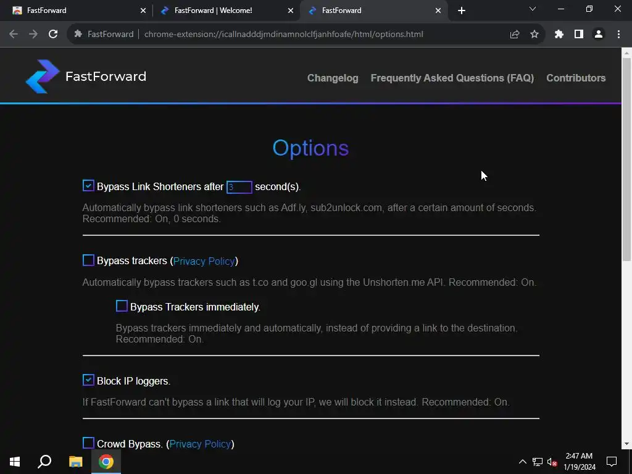Click Chrome icon in taskbar

pyautogui.click(x=106, y=462)
